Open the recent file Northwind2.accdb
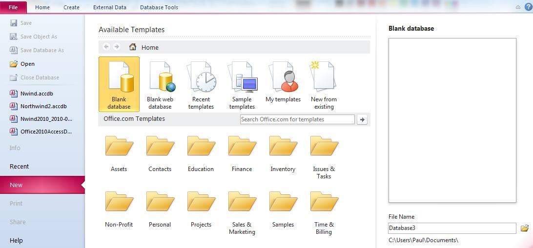 click(x=43, y=106)
